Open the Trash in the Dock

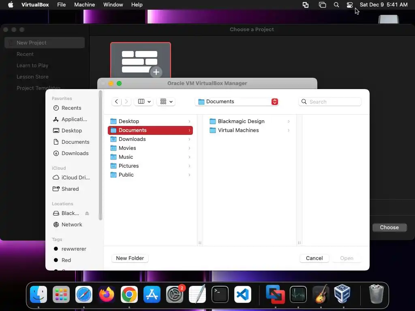coord(376,294)
